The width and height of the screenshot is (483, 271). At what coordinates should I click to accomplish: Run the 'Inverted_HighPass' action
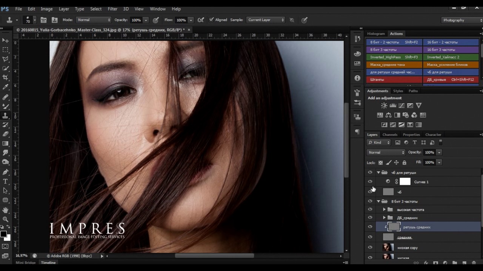click(x=394, y=57)
